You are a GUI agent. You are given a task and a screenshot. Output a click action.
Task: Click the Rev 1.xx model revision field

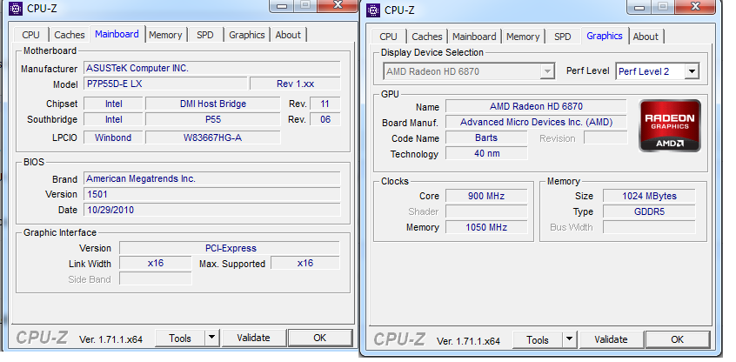coord(295,84)
